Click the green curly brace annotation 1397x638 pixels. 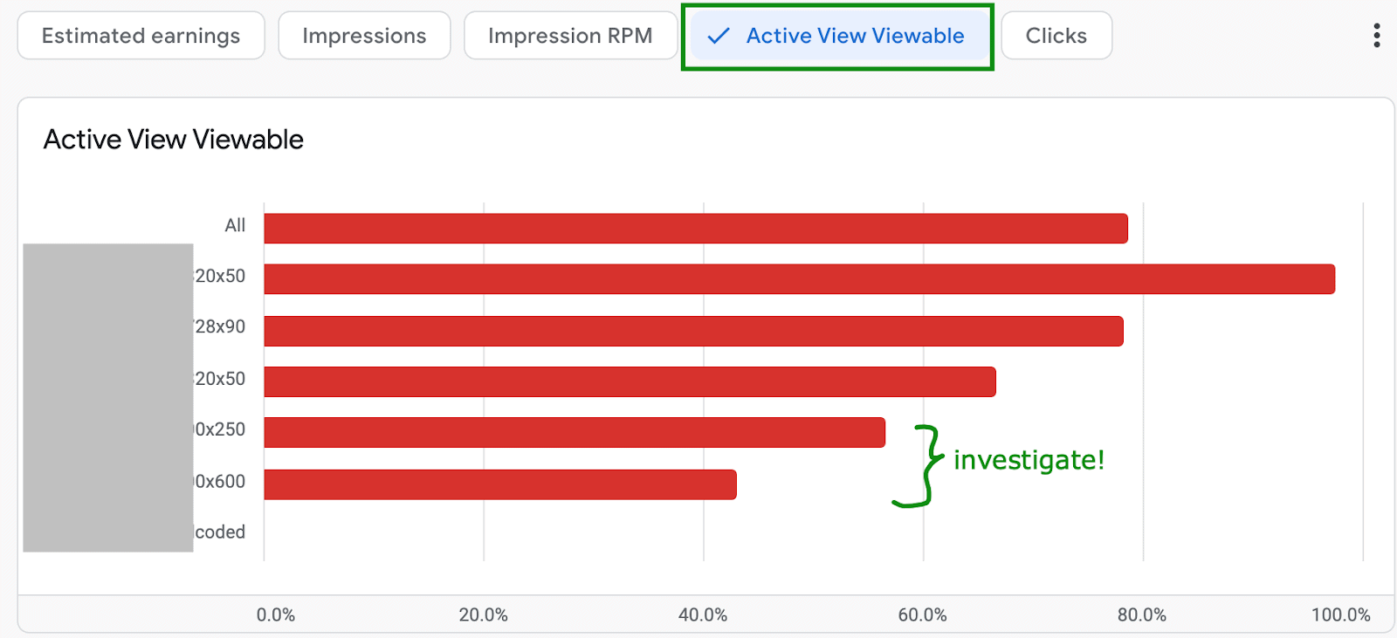pyautogui.click(x=920, y=466)
